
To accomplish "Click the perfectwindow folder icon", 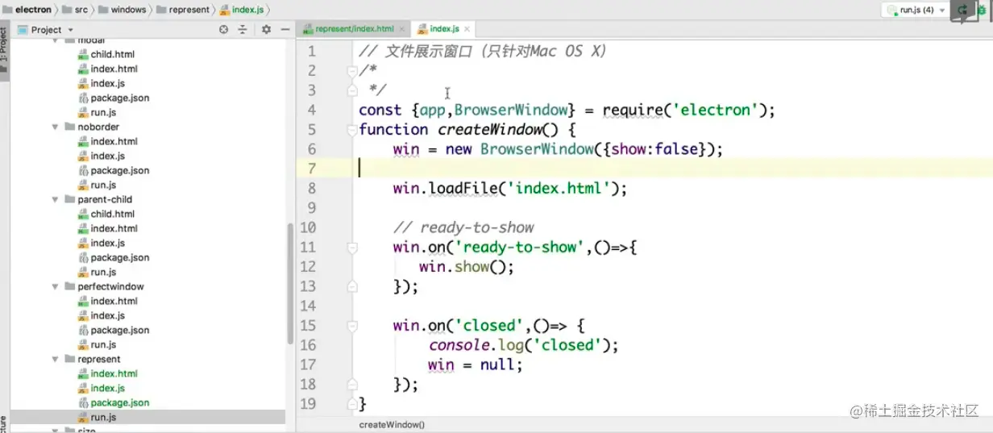I will click(x=69, y=287).
